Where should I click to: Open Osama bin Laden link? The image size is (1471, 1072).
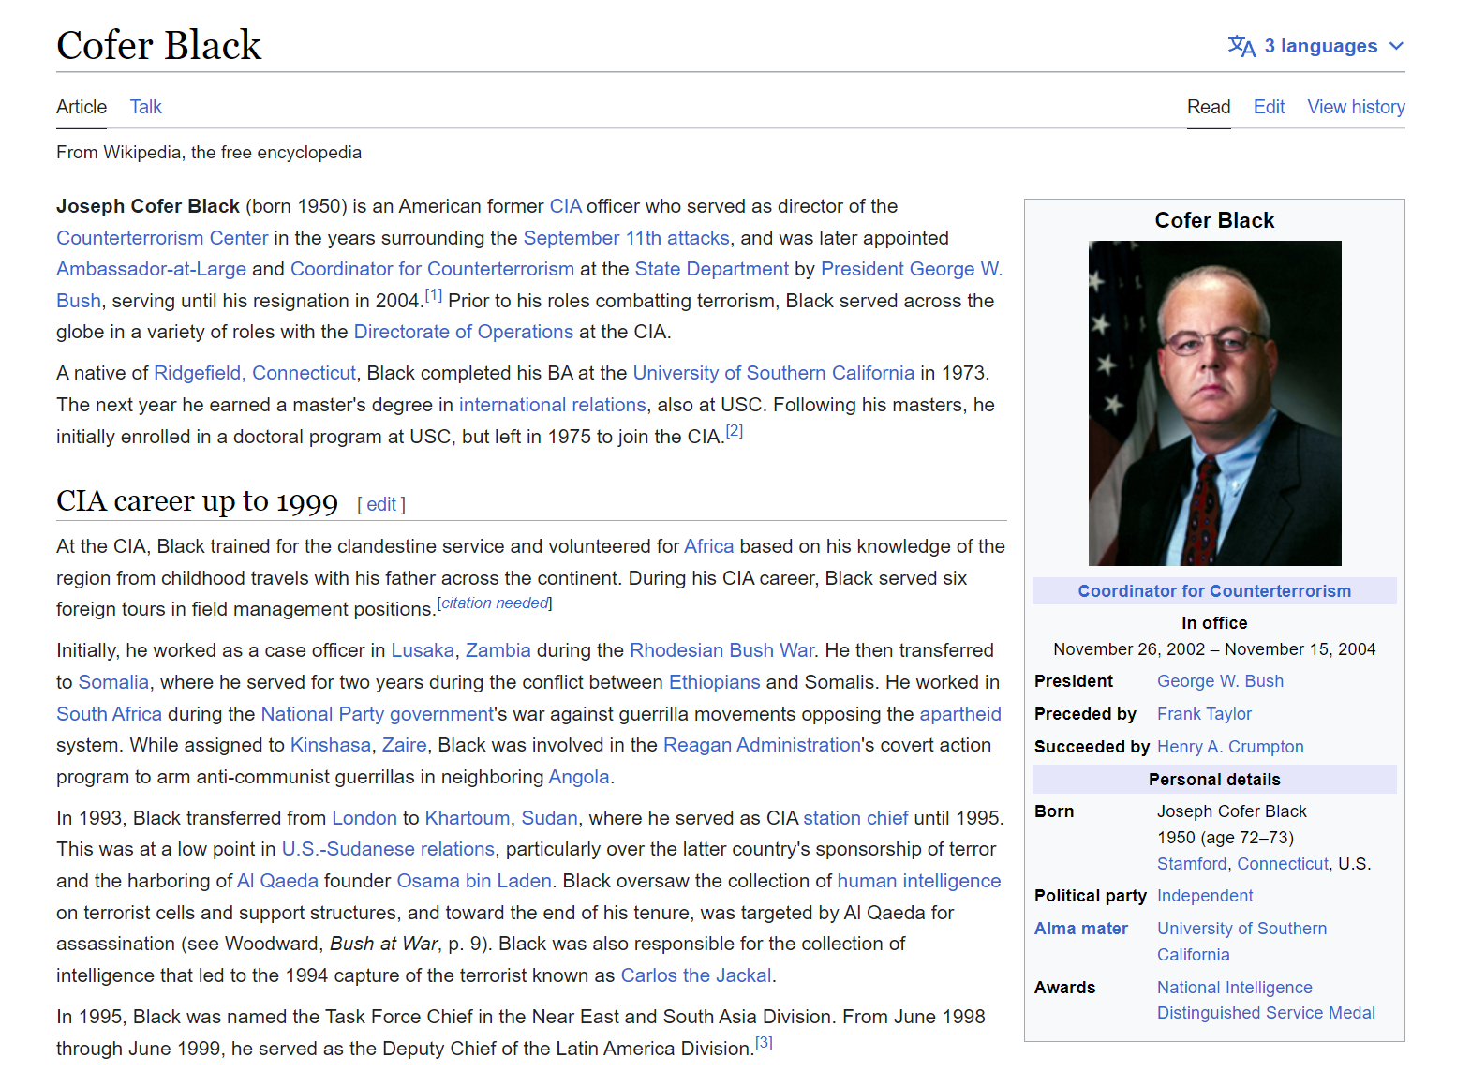(x=474, y=881)
